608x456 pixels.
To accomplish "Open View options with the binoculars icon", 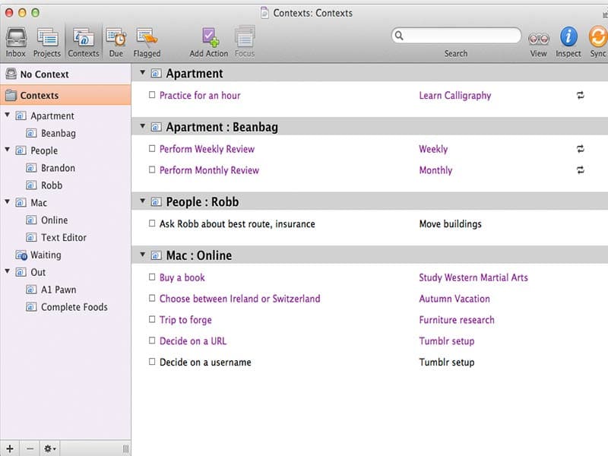I will (x=538, y=38).
